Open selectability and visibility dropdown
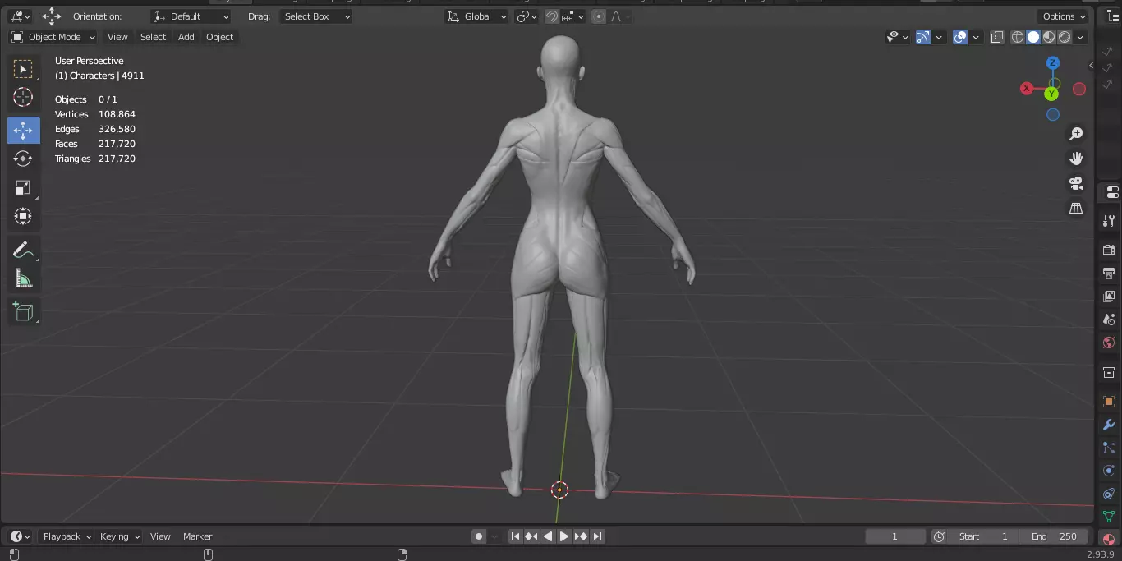 tap(897, 37)
